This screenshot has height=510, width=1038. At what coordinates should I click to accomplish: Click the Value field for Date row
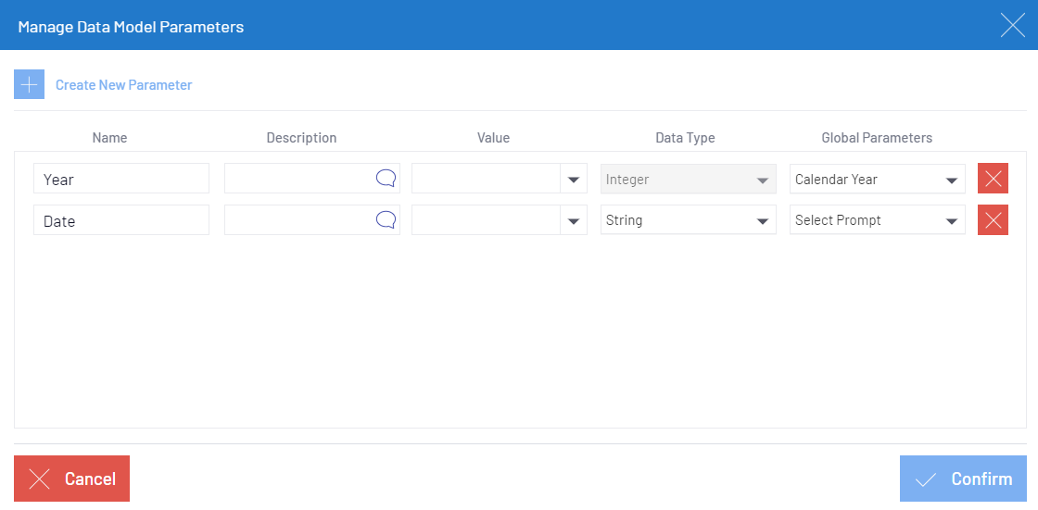tap(486, 221)
